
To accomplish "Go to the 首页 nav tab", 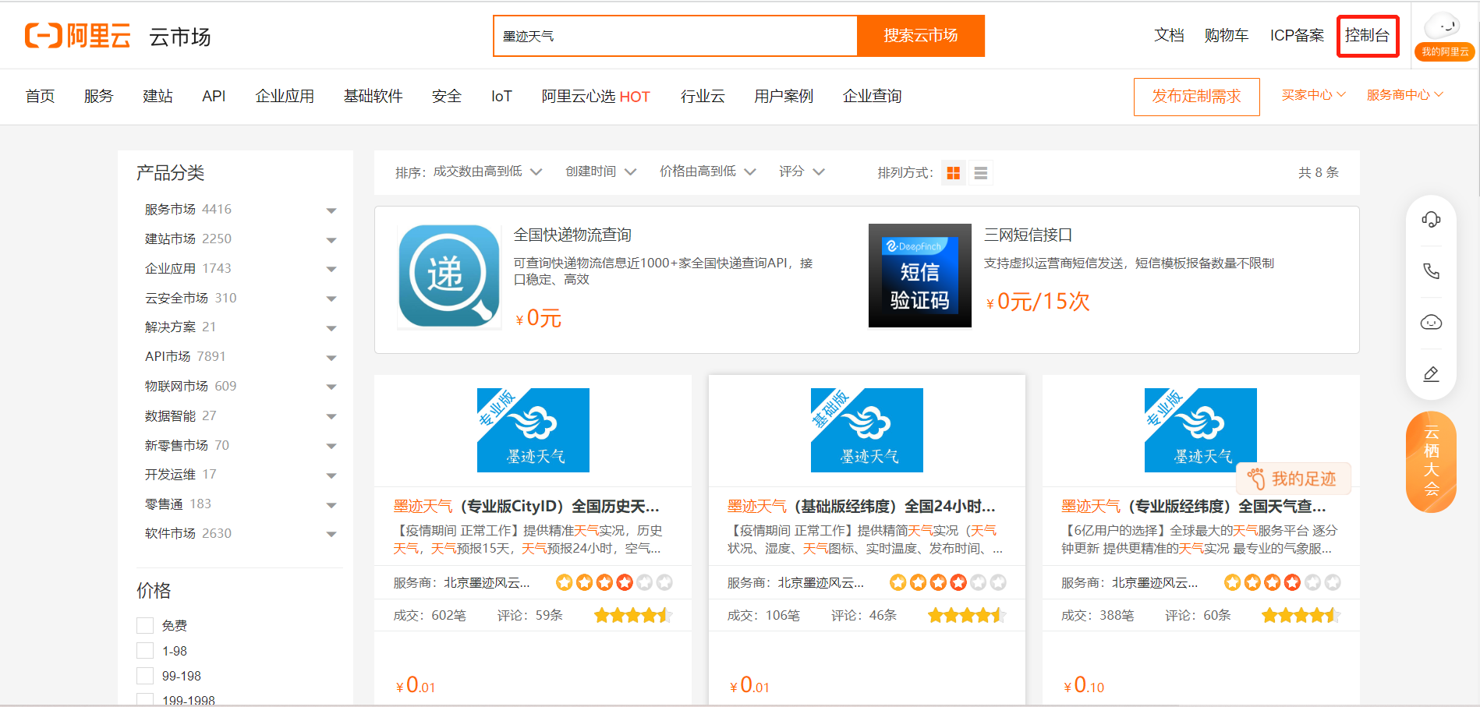I will tap(40, 96).
